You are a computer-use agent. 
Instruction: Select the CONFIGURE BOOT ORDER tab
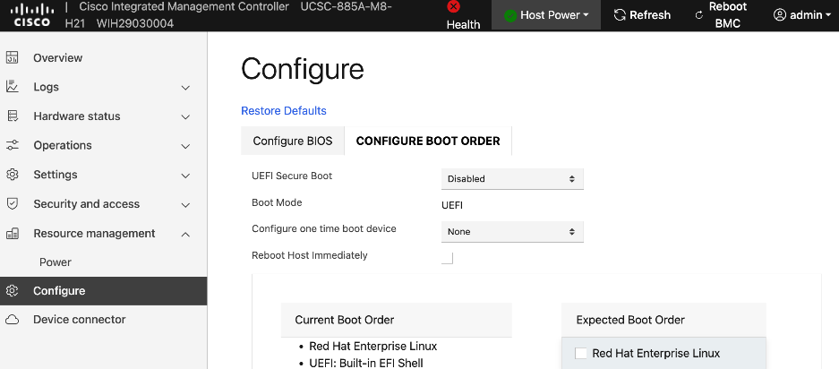click(x=428, y=141)
